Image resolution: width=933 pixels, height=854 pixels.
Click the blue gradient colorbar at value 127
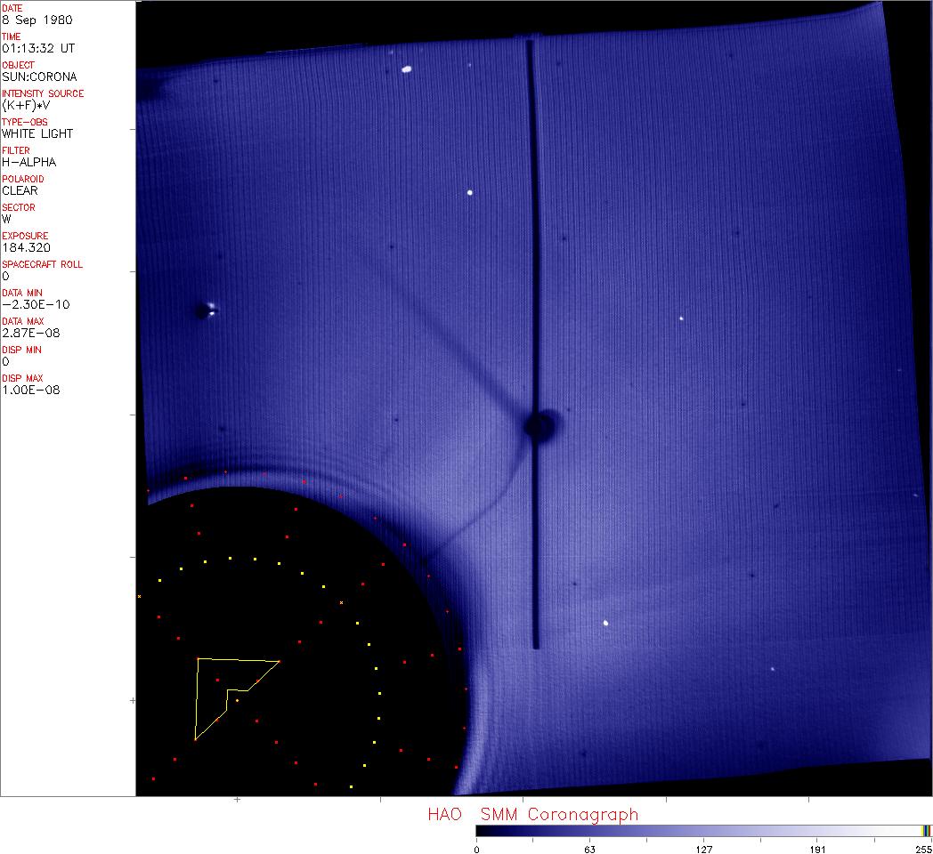(x=703, y=831)
